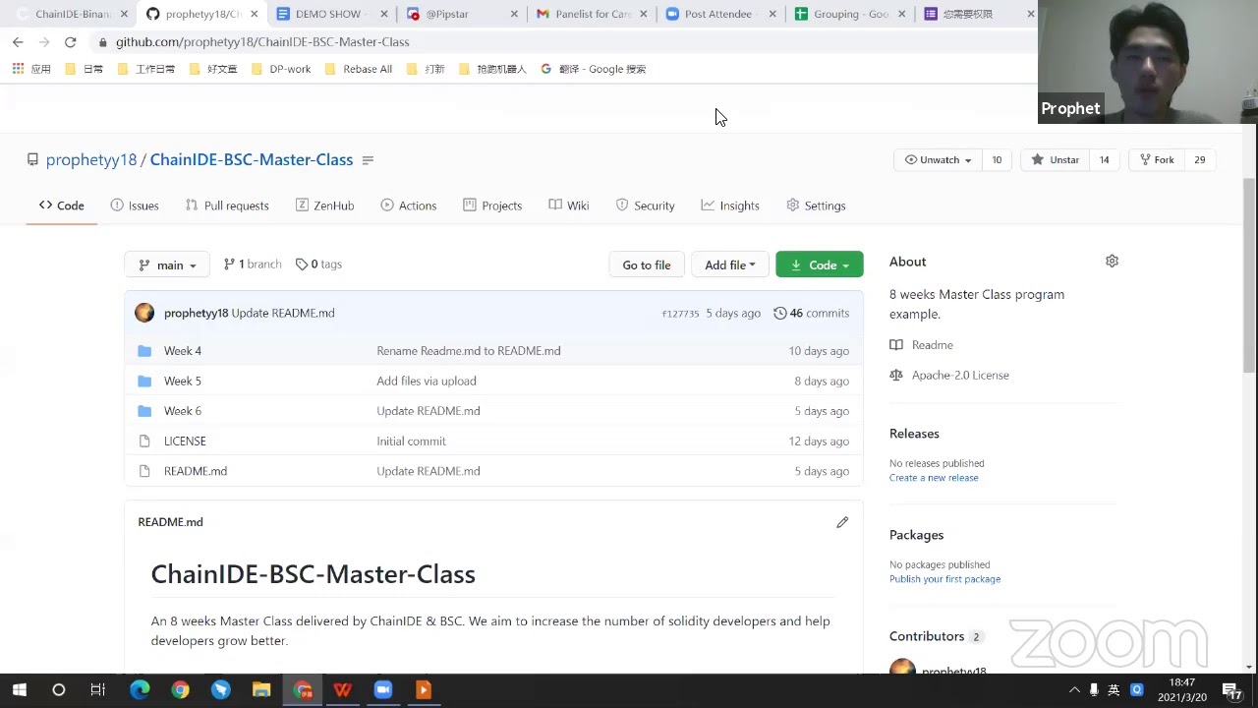Click the README.md file icon in file list
This screenshot has width=1258, height=708.
point(144,471)
